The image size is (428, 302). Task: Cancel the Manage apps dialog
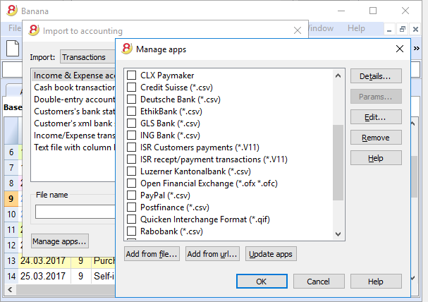click(x=319, y=282)
